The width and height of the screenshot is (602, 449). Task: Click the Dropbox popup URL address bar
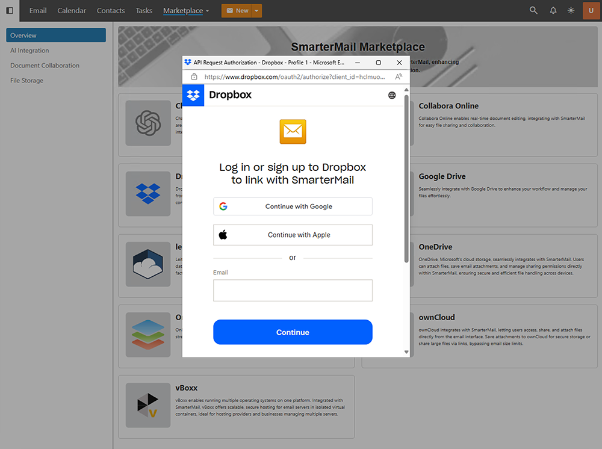coord(294,77)
